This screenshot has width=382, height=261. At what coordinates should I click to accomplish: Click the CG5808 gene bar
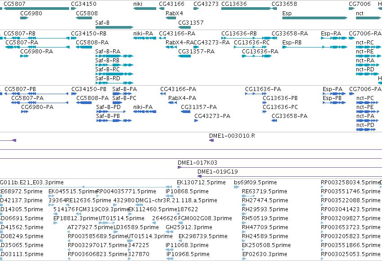click(84, 18)
